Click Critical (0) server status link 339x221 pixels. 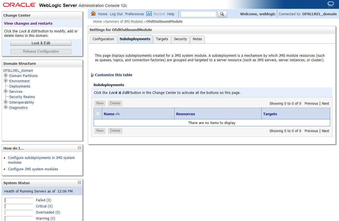tap(44, 206)
